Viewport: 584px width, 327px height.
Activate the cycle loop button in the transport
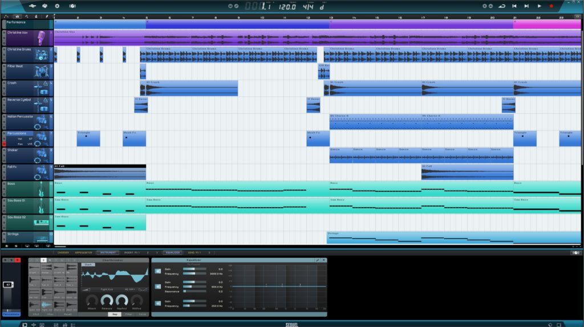502,6
